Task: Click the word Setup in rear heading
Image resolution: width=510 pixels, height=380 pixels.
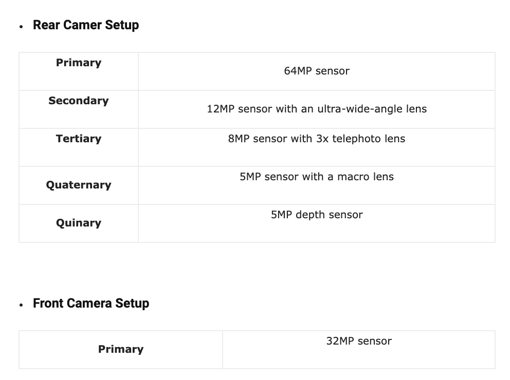Action: point(122,25)
